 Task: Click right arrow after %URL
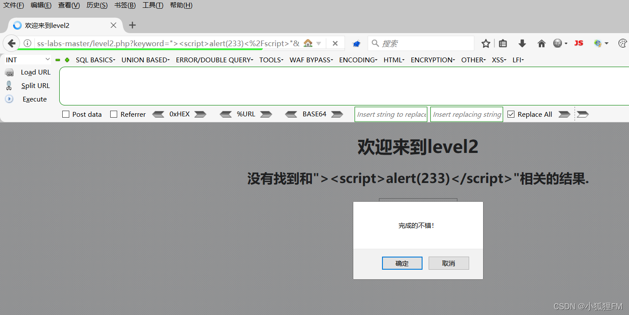266,114
